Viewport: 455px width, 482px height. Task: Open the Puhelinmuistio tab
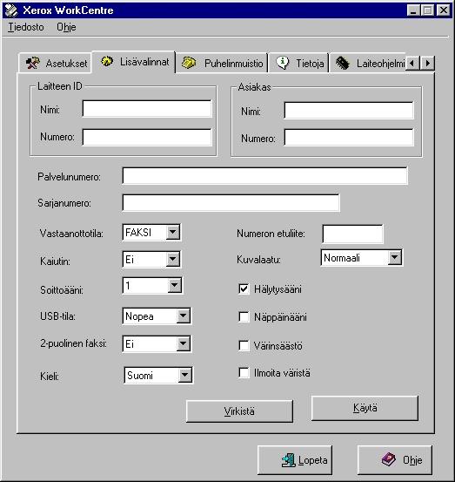[x=222, y=64]
